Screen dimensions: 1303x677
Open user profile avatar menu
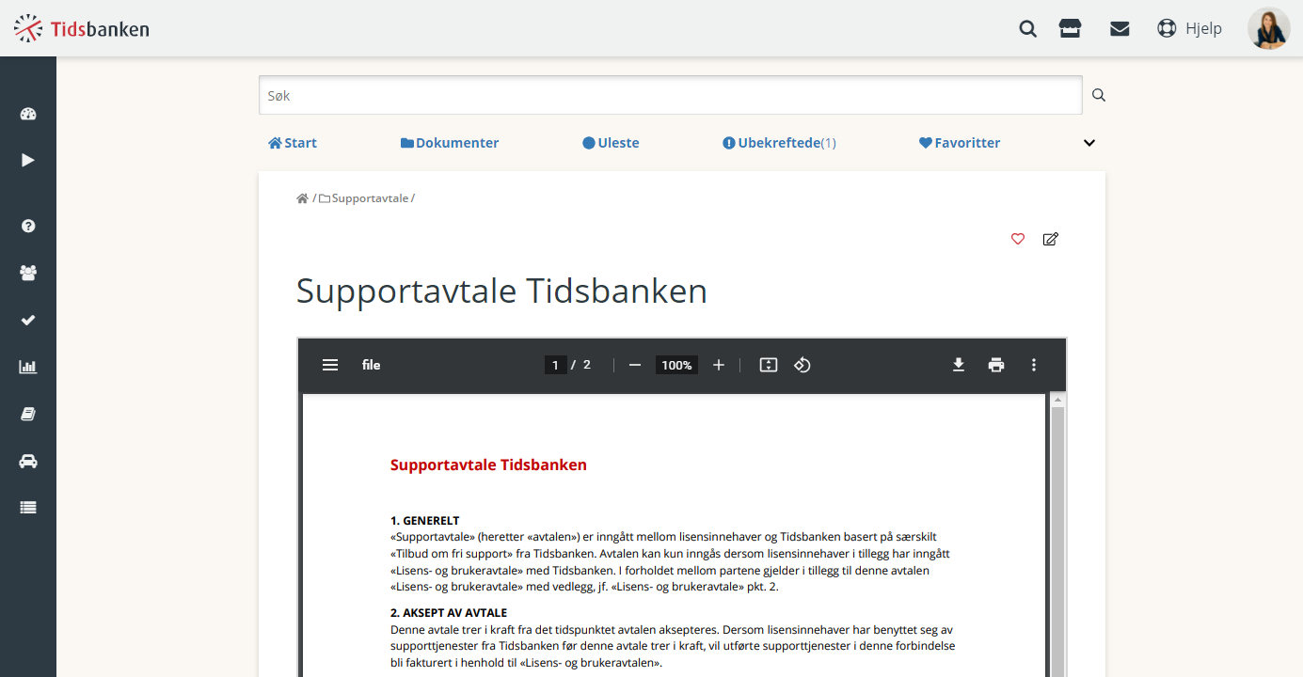[x=1269, y=28]
